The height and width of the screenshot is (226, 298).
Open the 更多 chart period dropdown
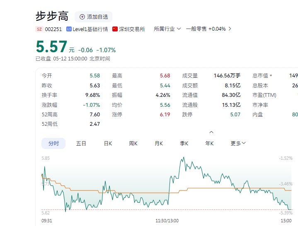click(x=238, y=143)
